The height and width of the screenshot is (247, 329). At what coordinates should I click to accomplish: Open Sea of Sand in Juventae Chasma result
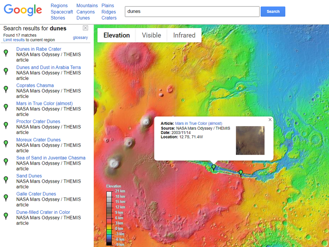51,158
